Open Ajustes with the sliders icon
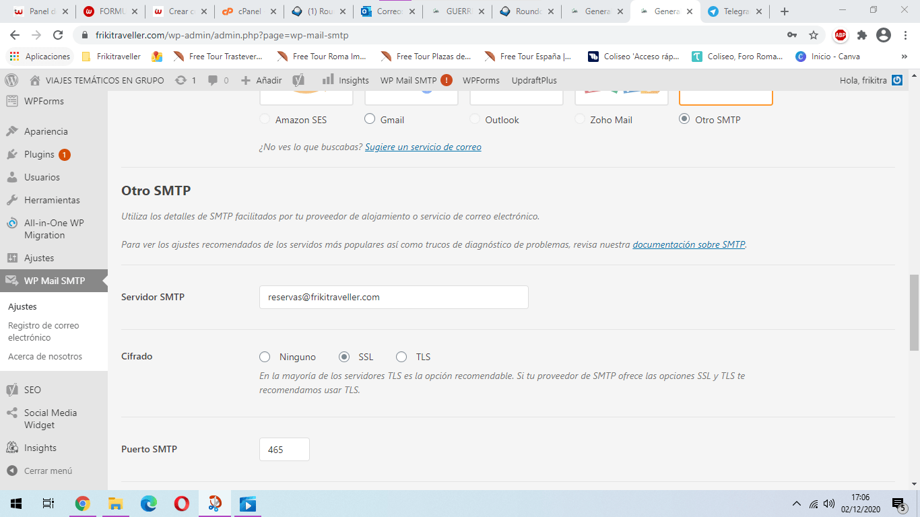Screen dimensions: 920x517 (x=54, y=258)
